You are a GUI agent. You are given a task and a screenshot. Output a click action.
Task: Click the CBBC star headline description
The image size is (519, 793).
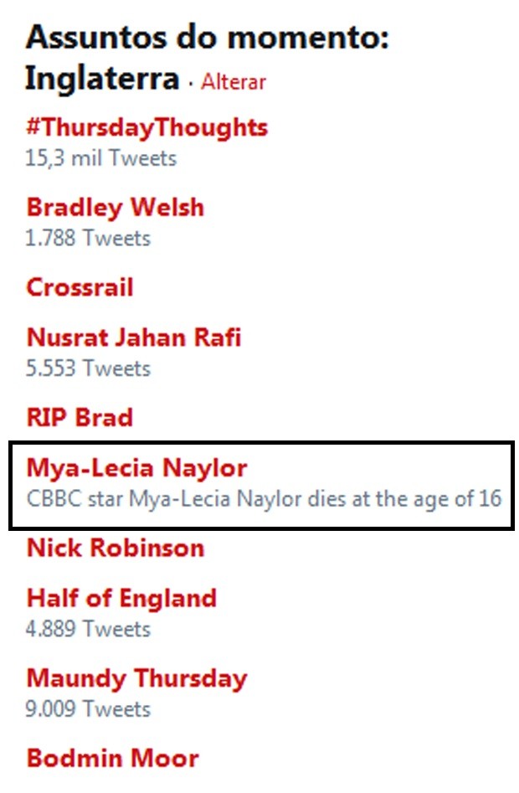[x=264, y=499]
